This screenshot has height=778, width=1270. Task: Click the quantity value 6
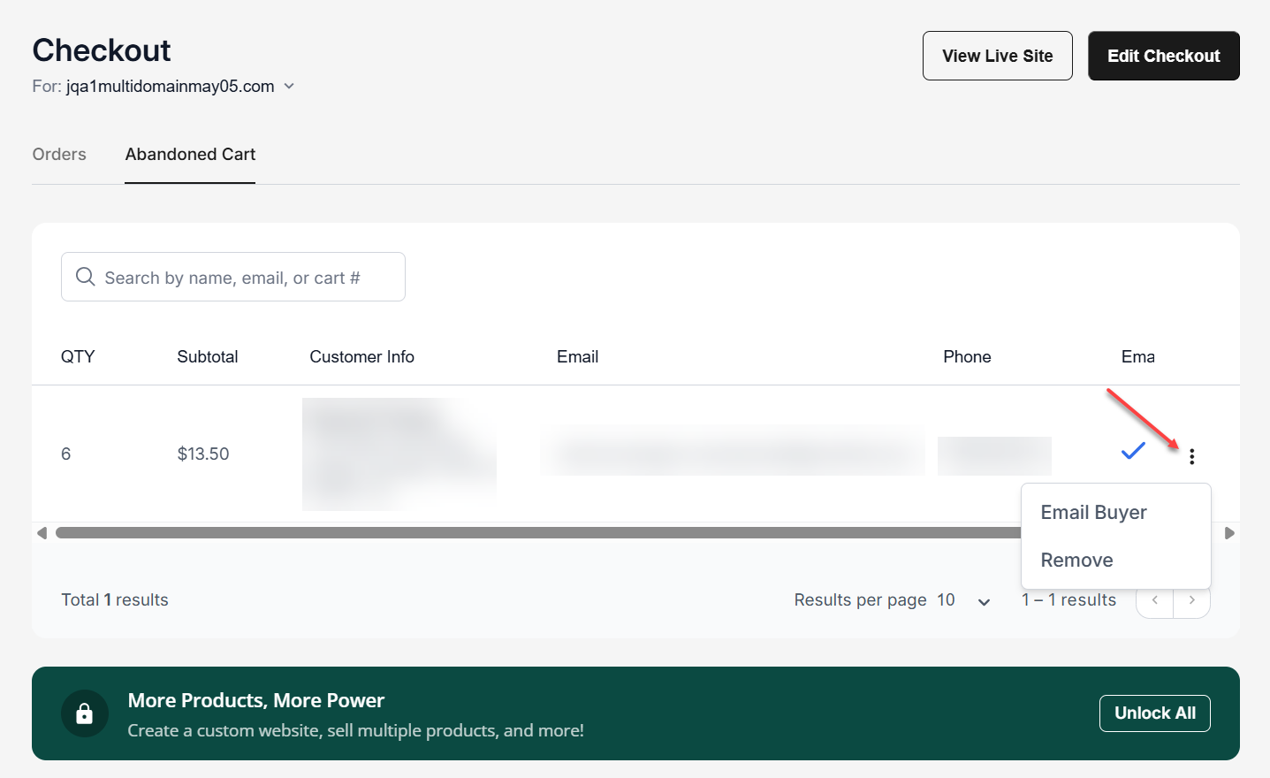tap(65, 454)
